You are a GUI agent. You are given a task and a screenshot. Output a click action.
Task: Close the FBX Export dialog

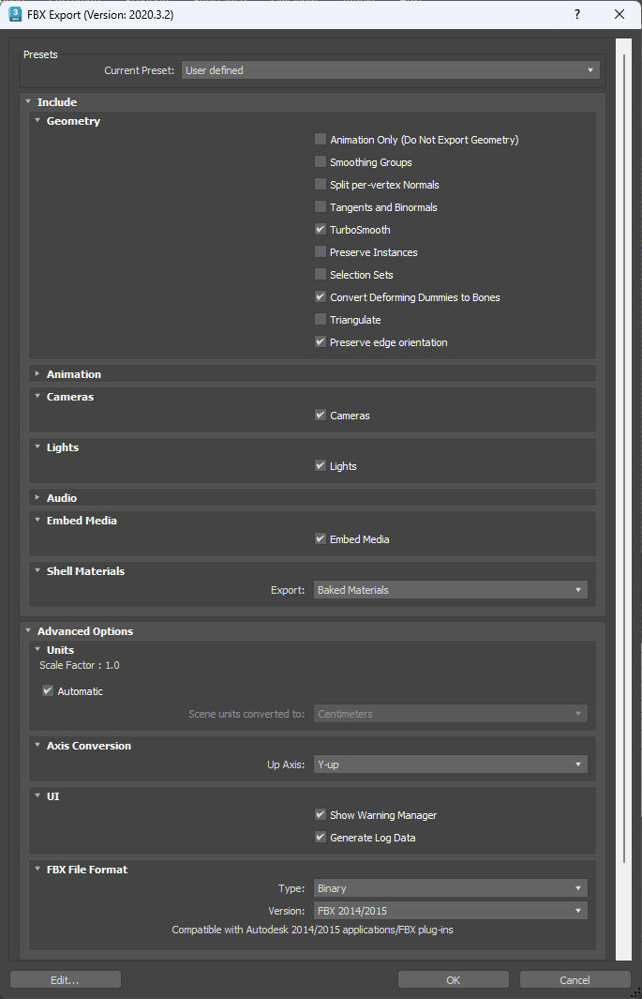pyautogui.click(x=620, y=15)
